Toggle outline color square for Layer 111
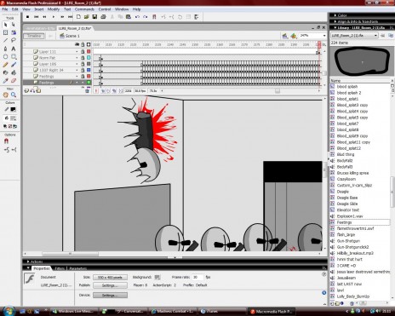The image size is (395, 316). 89,52
